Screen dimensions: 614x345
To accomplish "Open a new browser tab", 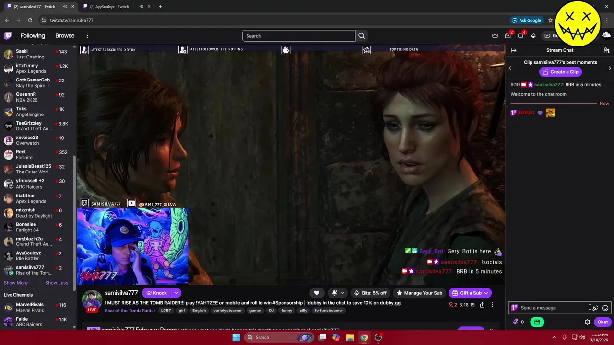I will pos(160,7).
